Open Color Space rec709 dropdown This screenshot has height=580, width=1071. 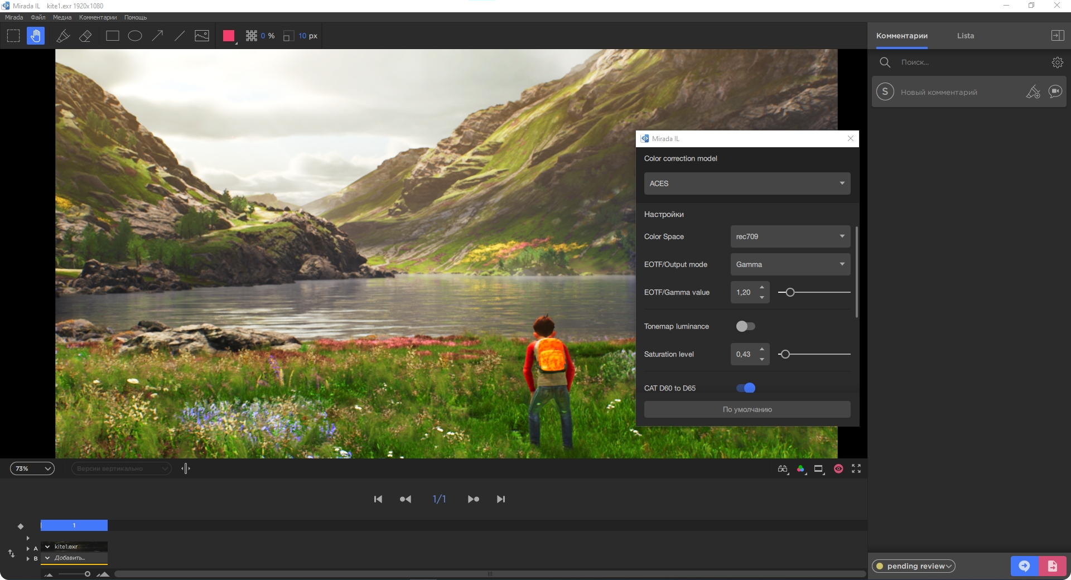tap(790, 236)
